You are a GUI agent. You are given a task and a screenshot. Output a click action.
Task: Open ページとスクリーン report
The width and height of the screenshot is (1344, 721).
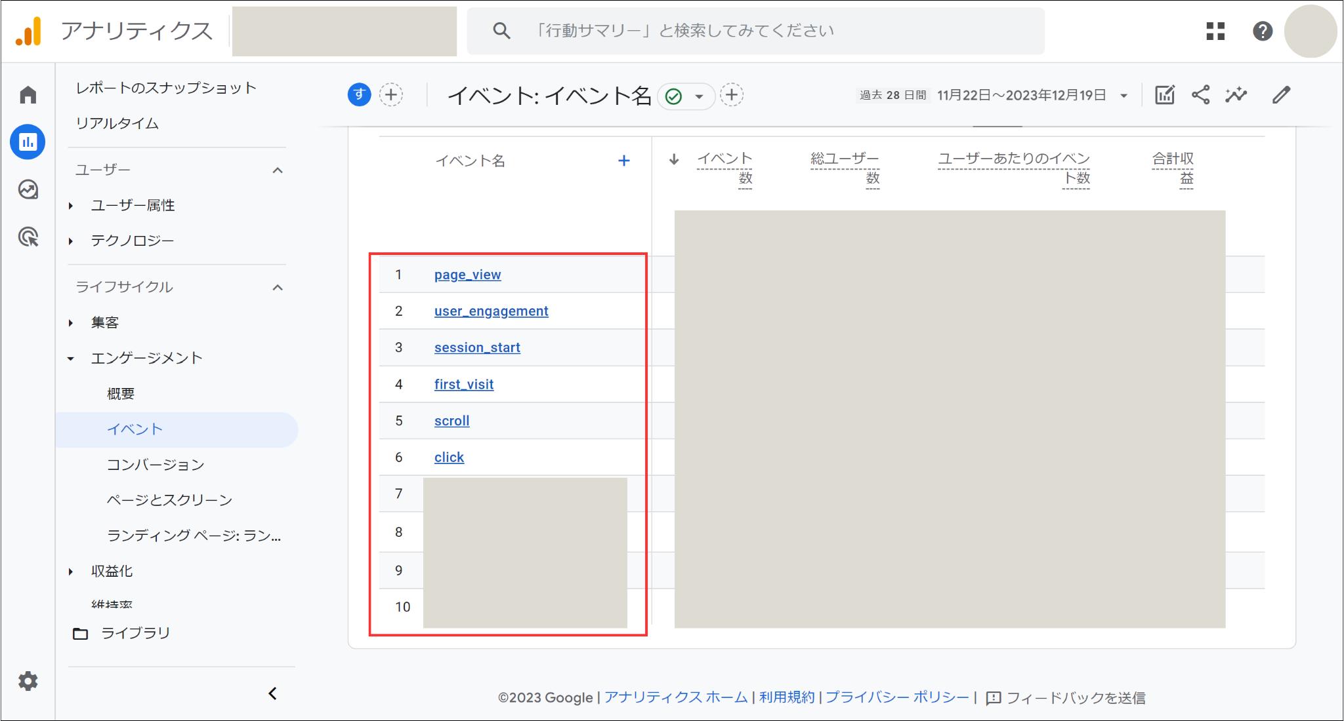[x=170, y=500]
